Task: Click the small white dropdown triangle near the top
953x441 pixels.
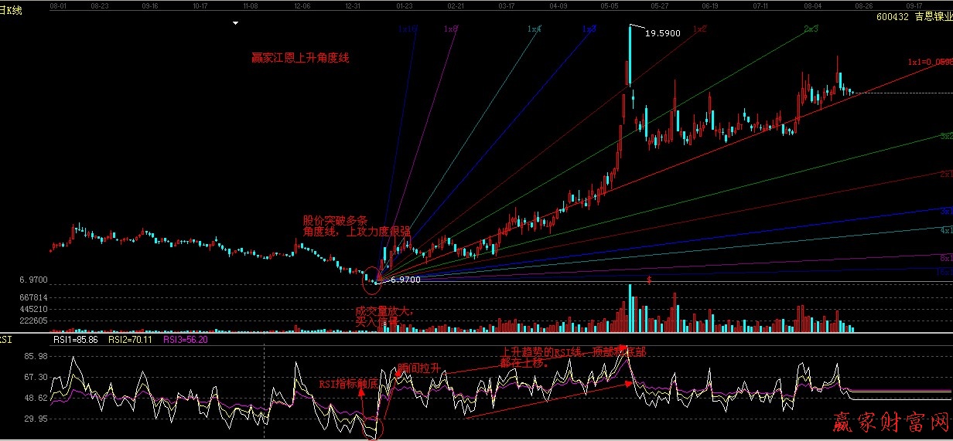Action: (236, 24)
